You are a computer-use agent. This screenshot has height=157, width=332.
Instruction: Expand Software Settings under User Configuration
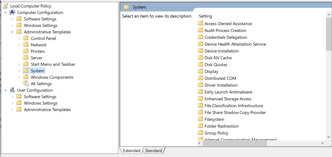coord(12,97)
